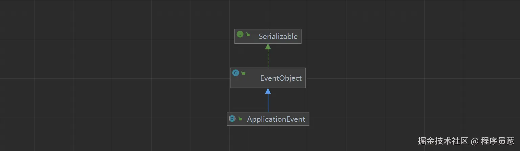Image resolution: width=520 pixels, height=151 pixels.
Task: Click the lock icon beside ApplicationEvent label
Action: (x=240, y=119)
